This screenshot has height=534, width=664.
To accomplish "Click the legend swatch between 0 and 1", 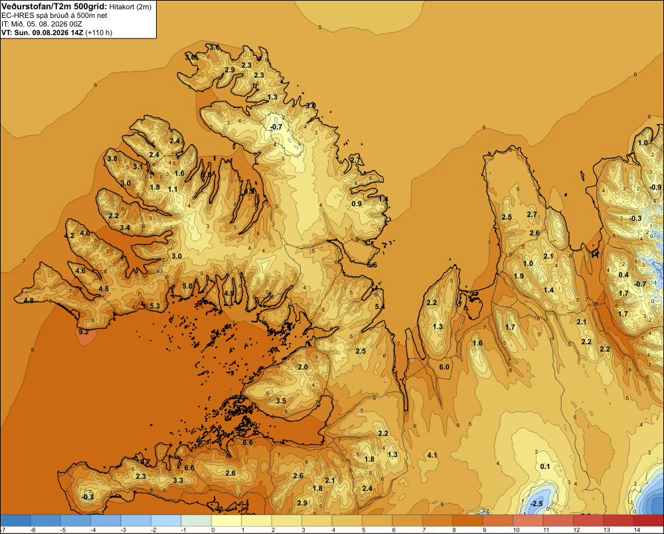I will pos(226,521).
